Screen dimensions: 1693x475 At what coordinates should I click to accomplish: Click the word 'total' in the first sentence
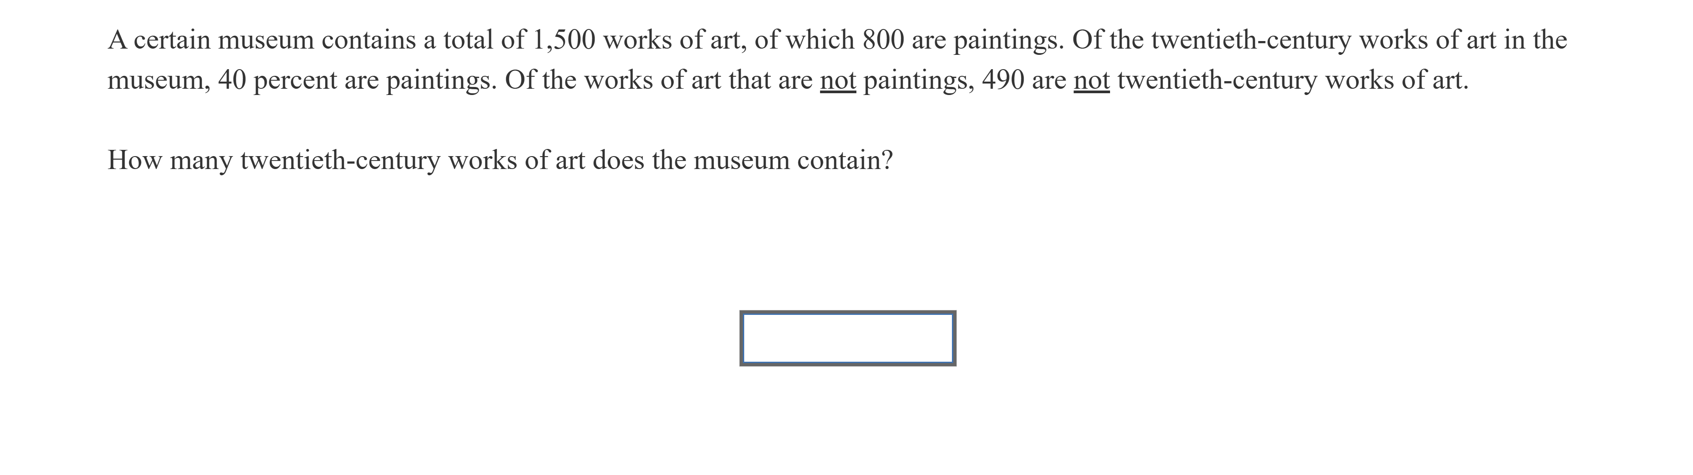(x=468, y=41)
